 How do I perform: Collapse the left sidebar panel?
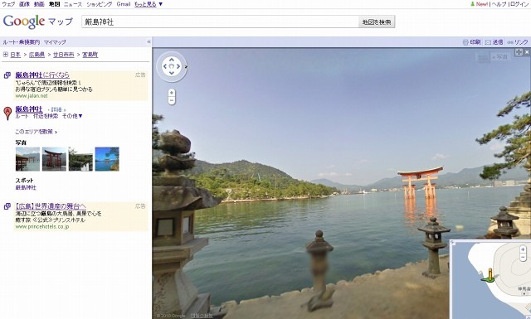149,42
